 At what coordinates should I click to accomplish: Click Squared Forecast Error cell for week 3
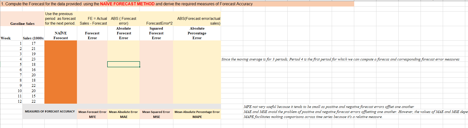click(156, 54)
